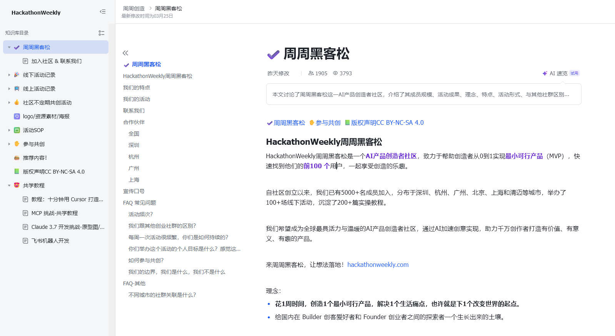Jump to 联系我们 in outline
The height and width of the screenshot is (336, 615).
click(x=134, y=111)
